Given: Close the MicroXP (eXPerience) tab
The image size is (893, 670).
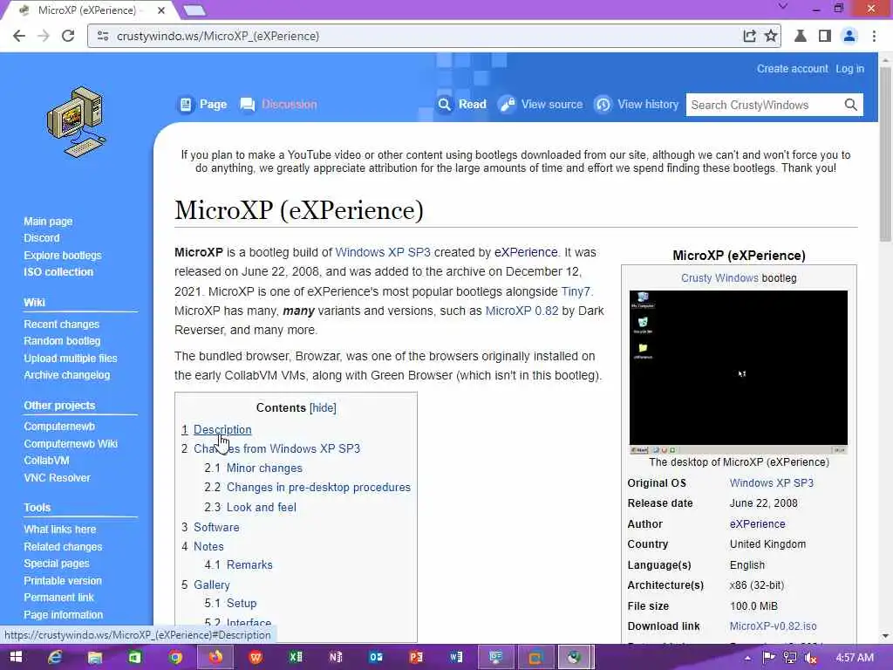Looking at the screenshot, I should coord(161,10).
